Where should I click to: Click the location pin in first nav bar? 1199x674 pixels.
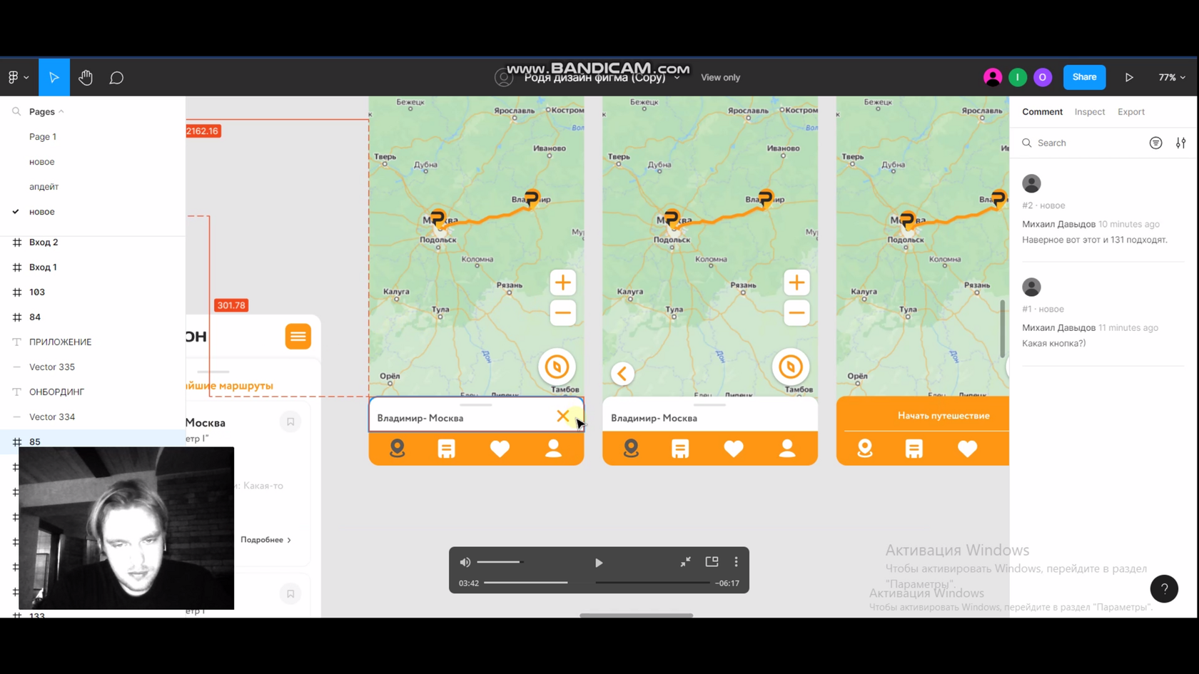coord(398,449)
